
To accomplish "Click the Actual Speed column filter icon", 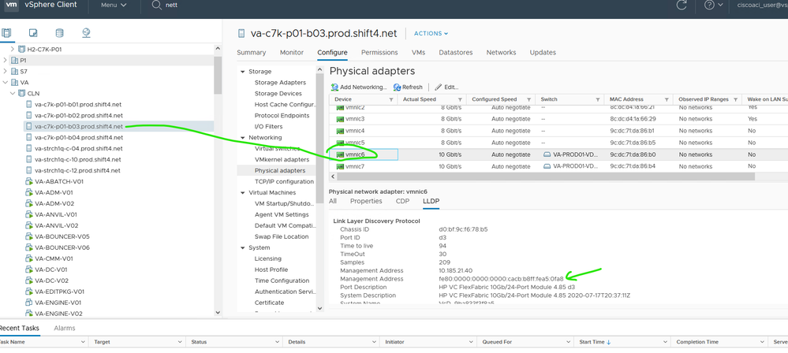I will 461,99.
